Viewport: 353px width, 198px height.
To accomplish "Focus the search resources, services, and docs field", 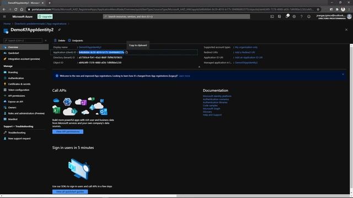I will click(x=176, y=16).
